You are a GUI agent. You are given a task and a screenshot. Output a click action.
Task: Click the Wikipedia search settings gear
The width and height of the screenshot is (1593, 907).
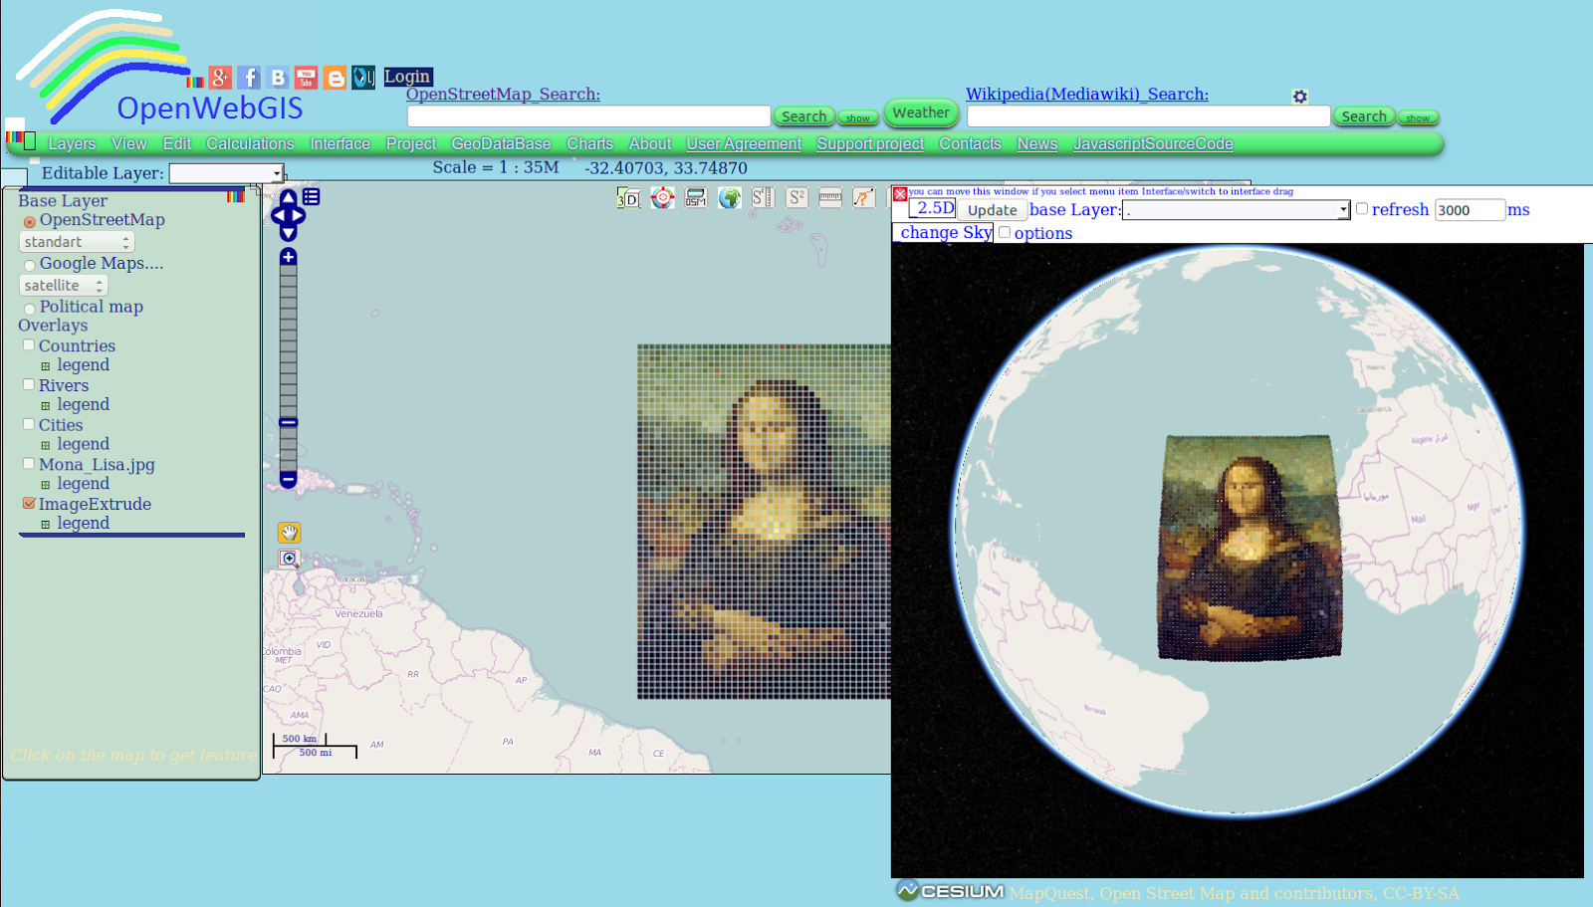1299,97
